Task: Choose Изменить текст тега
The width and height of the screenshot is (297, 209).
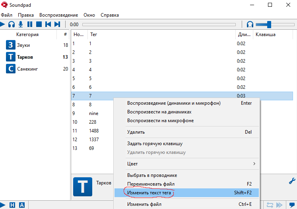Action: [186, 193]
